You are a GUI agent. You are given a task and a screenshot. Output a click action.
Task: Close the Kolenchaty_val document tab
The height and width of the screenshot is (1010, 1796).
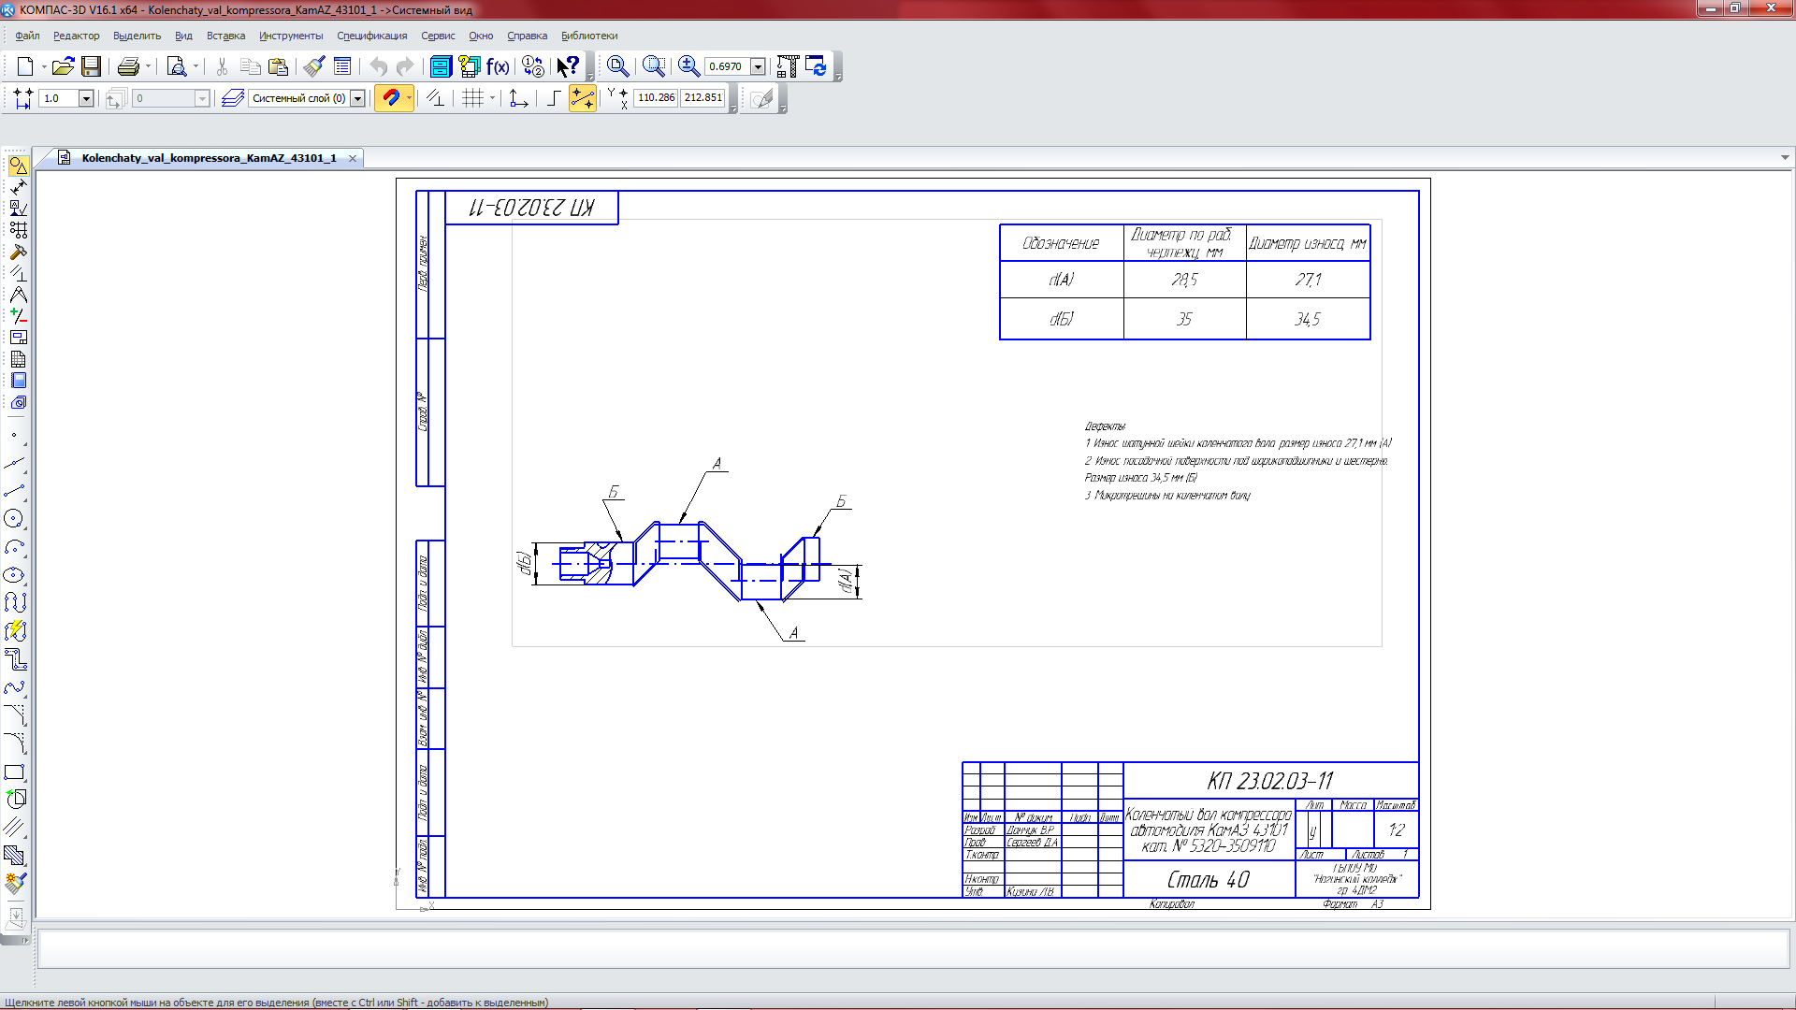[x=353, y=159]
